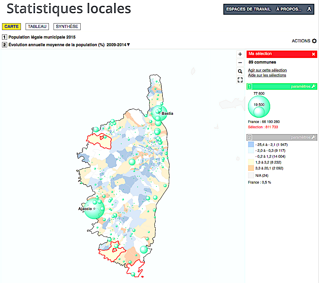Image resolution: width=319 pixels, height=283 pixels.
Task: Switch the map to fullscreen view
Action: pyautogui.click(x=240, y=80)
